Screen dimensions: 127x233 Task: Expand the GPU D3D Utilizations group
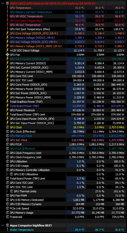pyautogui.click(x=7, y=174)
